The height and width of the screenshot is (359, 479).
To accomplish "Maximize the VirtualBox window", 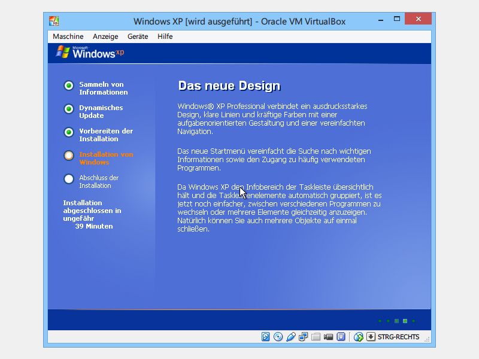I will tap(397, 19).
